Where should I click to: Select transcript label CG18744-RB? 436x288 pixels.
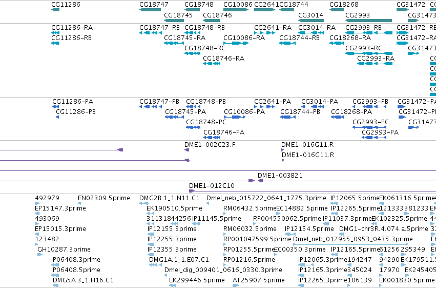click(299, 37)
